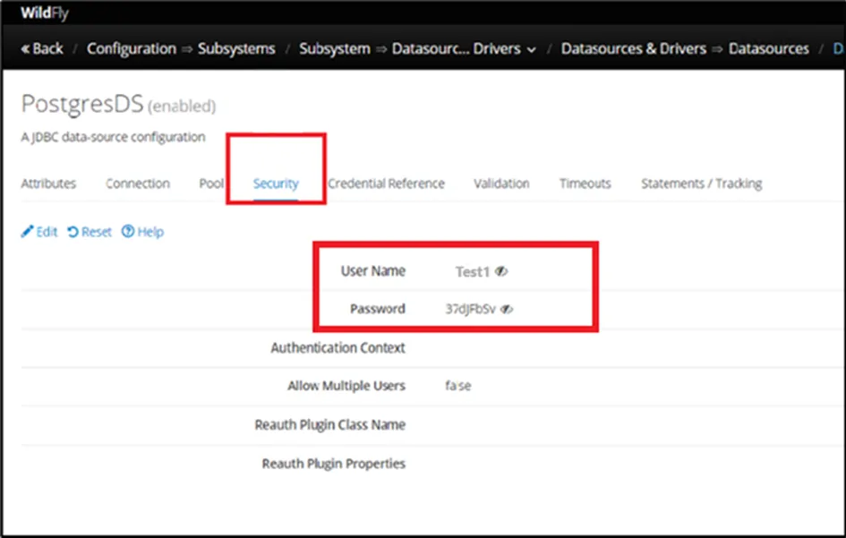Click the Edit link text
The height and width of the screenshot is (538, 846).
pyautogui.click(x=47, y=232)
